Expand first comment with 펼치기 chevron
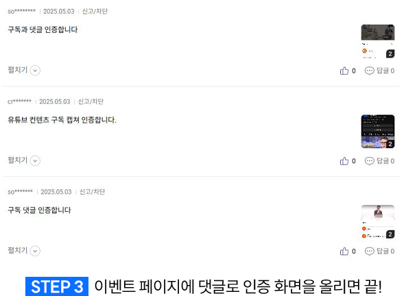 click(35, 71)
